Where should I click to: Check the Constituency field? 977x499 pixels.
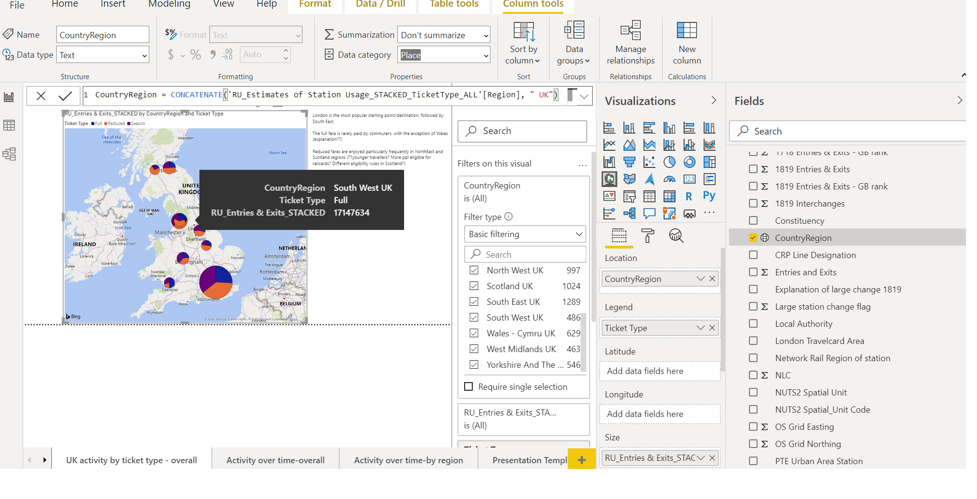753,221
